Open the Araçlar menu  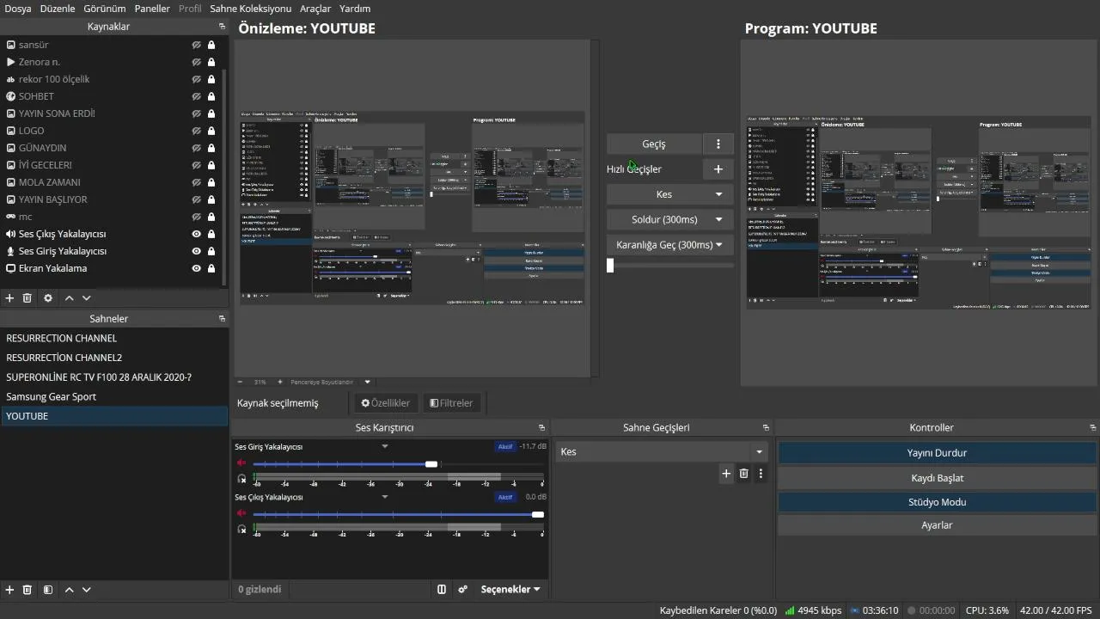[x=315, y=9]
